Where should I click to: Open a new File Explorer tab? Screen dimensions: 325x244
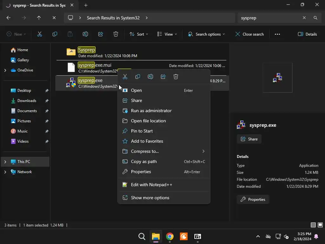click(x=86, y=5)
